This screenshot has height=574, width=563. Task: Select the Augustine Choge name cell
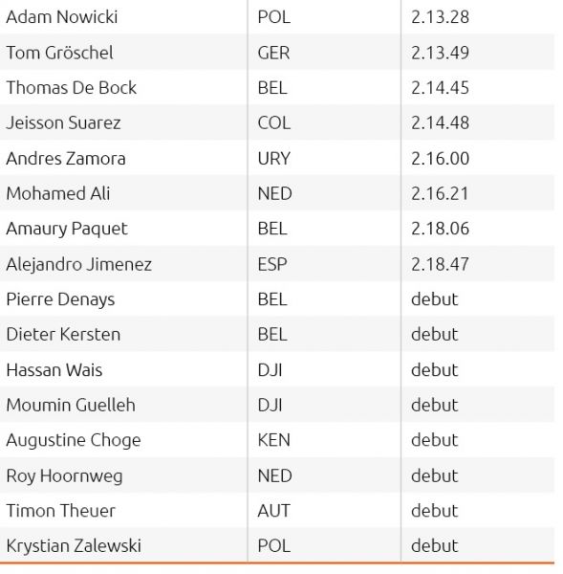(x=123, y=440)
